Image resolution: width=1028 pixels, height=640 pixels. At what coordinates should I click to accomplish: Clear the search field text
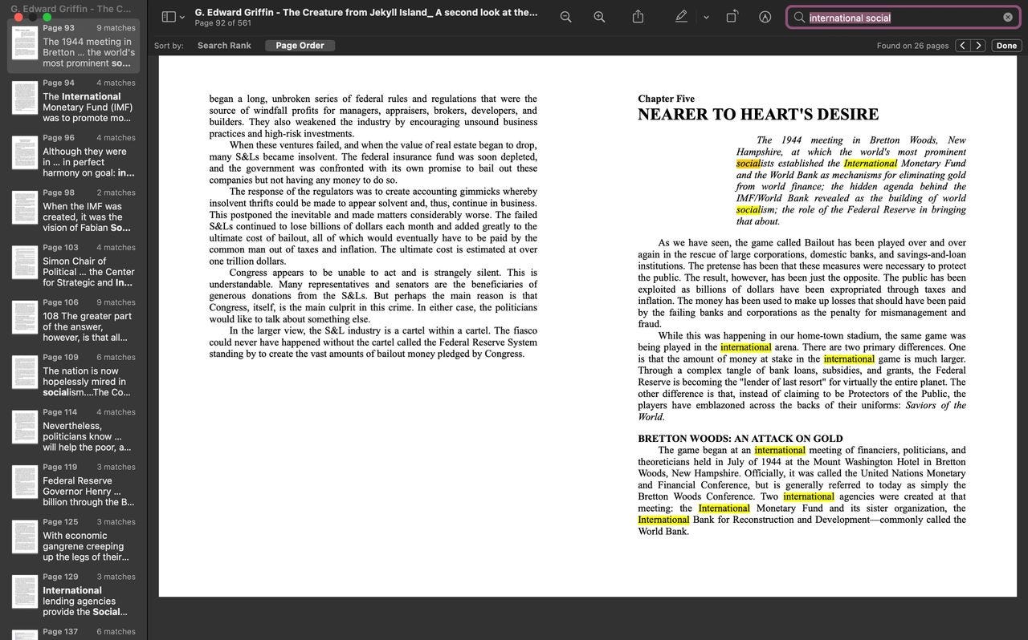pyautogui.click(x=1008, y=18)
